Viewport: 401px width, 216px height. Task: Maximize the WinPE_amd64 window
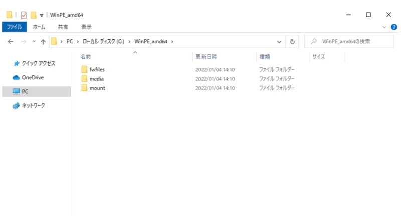coord(368,15)
